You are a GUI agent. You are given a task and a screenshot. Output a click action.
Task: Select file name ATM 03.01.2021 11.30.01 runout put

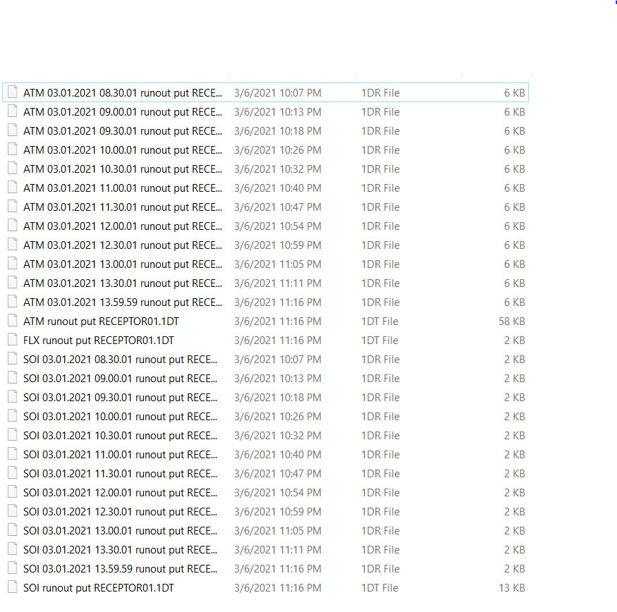tap(123, 207)
